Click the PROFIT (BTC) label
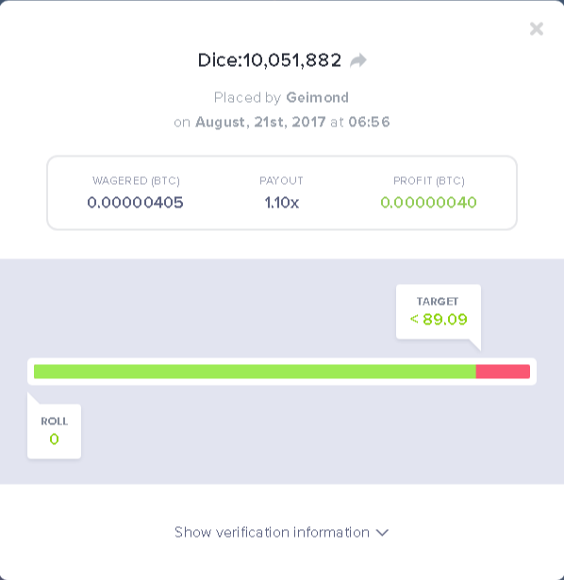 click(x=429, y=181)
